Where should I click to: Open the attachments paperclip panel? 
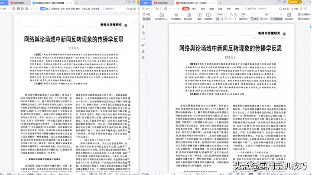143,45
